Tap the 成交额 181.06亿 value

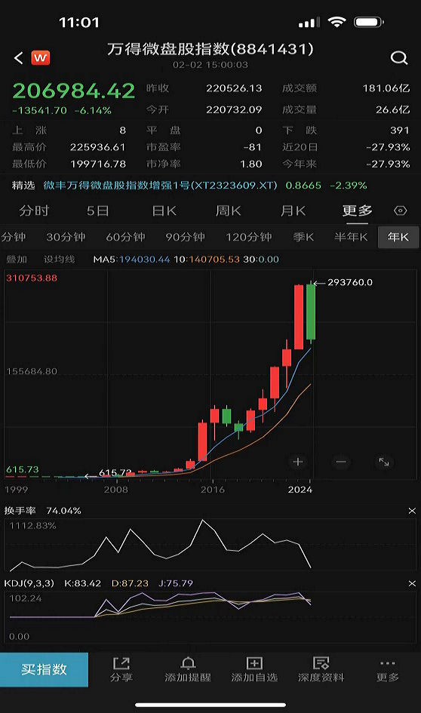pos(386,88)
